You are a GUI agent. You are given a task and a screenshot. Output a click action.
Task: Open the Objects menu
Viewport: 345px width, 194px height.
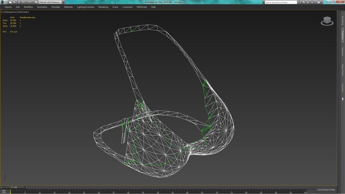(x=8, y=7)
